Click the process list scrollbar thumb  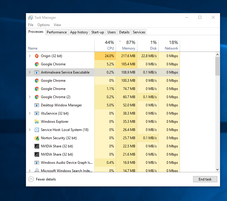(x=217, y=66)
